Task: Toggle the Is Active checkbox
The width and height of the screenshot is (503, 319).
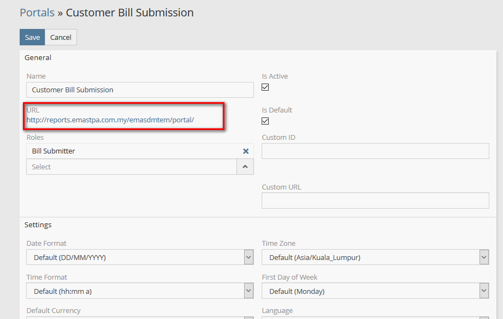Action: 265,87
